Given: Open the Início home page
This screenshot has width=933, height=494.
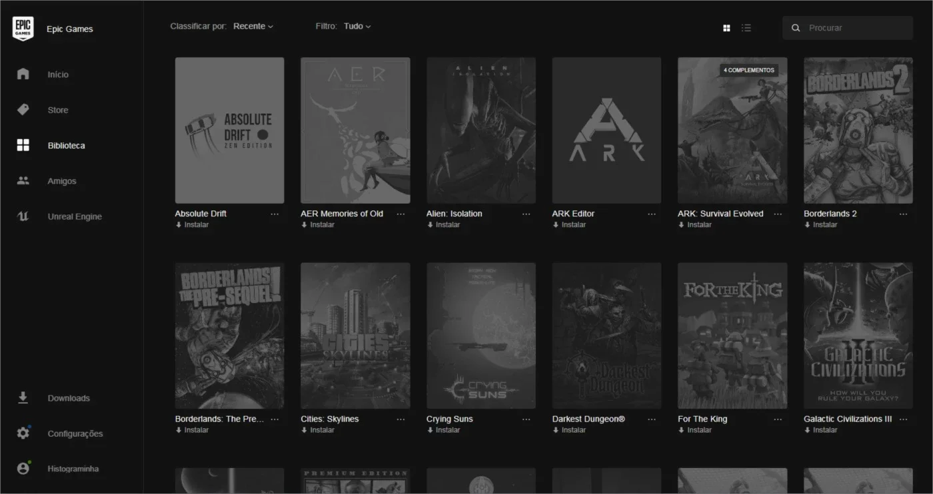Looking at the screenshot, I should [x=58, y=75].
